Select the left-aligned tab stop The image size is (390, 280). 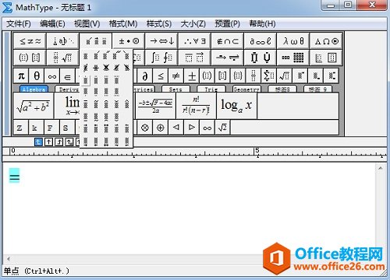(38, 142)
